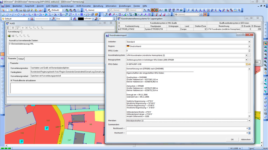Click the line width picker icon next to 0 m
This screenshot has width=268, height=150.
click(54, 19)
